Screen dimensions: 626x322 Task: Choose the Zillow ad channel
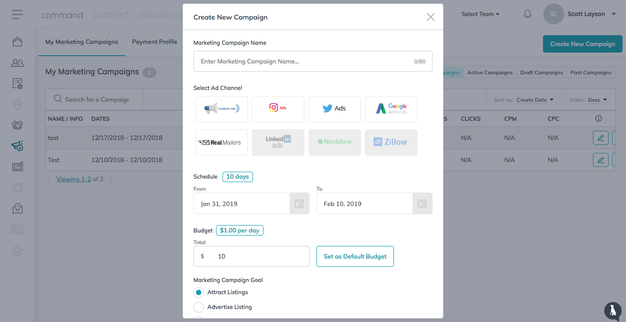391,142
